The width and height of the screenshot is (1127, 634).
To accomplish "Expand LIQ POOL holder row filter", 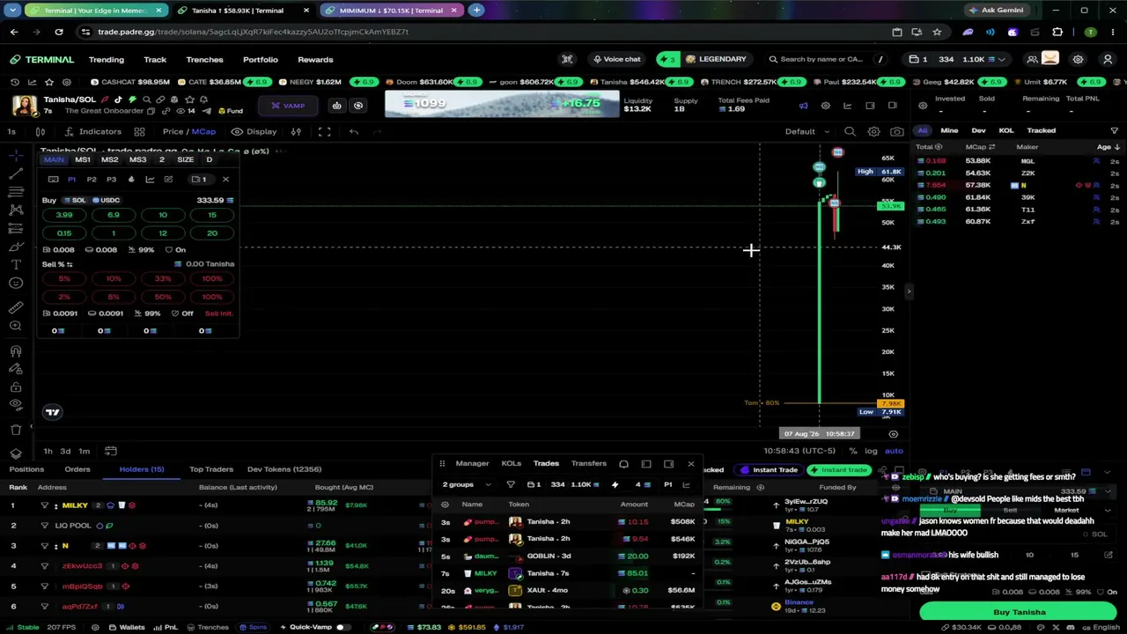I will point(44,526).
